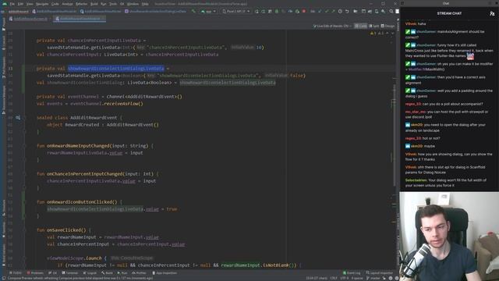Click the Undo/Rollback arrow icon in toolbar

(347, 11)
